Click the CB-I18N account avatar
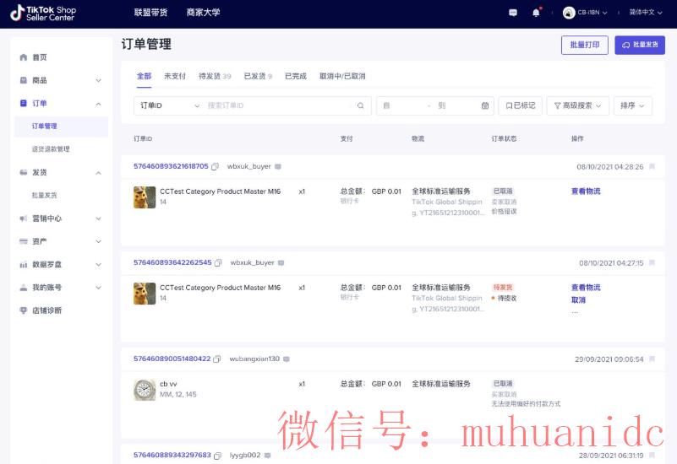Viewport: 677px width, 464px height. click(569, 13)
